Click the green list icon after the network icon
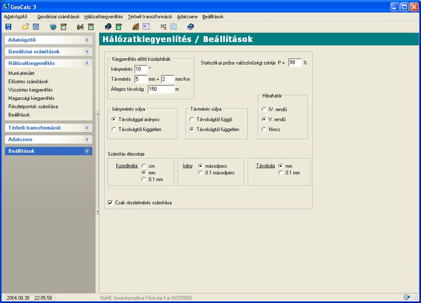The width and height of the screenshot is (421, 303). [x=91, y=27]
